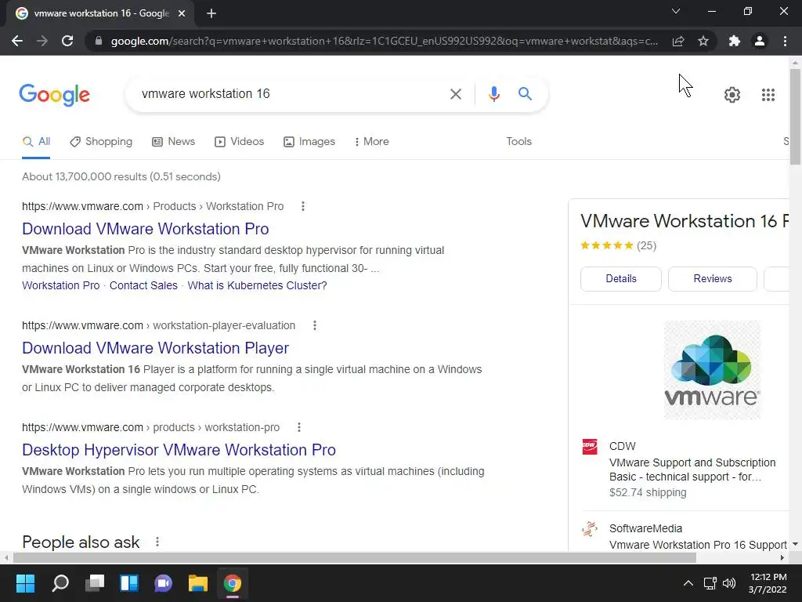Screen dimensions: 802x602
Task: Open People also ask options menu
Action: coord(157,542)
